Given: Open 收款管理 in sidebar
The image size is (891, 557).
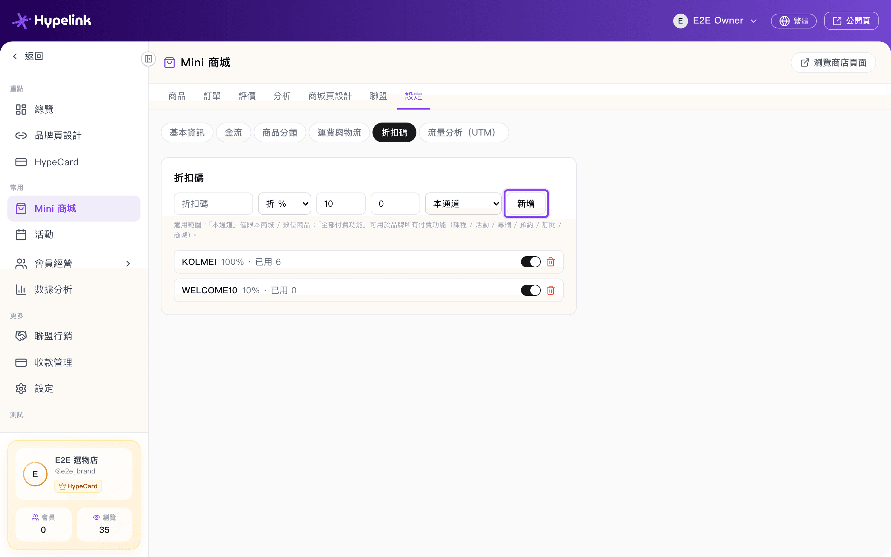Looking at the screenshot, I should [74, 362].
